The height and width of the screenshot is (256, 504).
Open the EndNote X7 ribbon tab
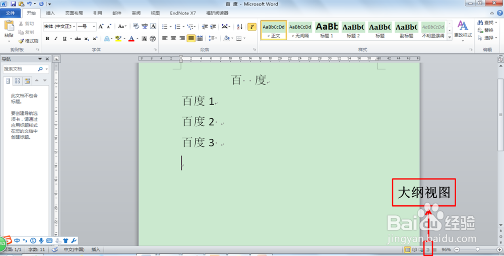tap(183, 13)
